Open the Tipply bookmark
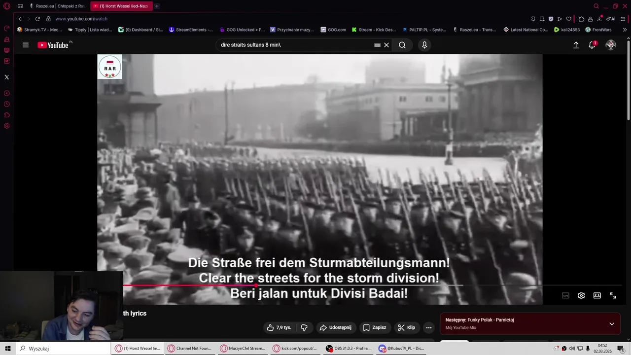 pyautogui.click(x=90, y=30)
